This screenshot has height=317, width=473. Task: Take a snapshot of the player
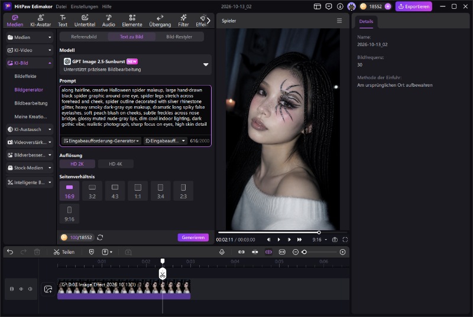(335, 240)
